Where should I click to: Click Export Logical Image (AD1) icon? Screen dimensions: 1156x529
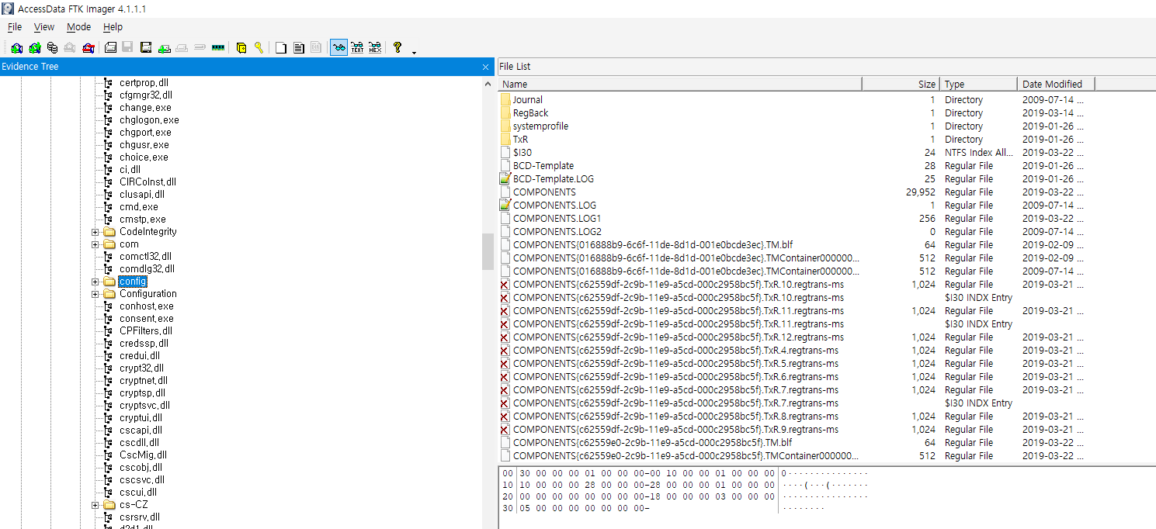146,47
